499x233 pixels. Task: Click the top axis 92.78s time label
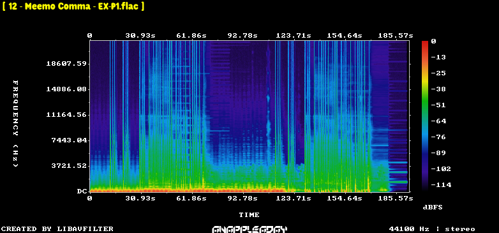tap(242, 36)
